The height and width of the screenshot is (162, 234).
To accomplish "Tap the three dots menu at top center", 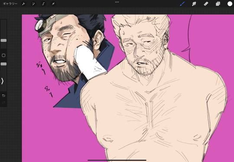I will click(x=117, y=2).
